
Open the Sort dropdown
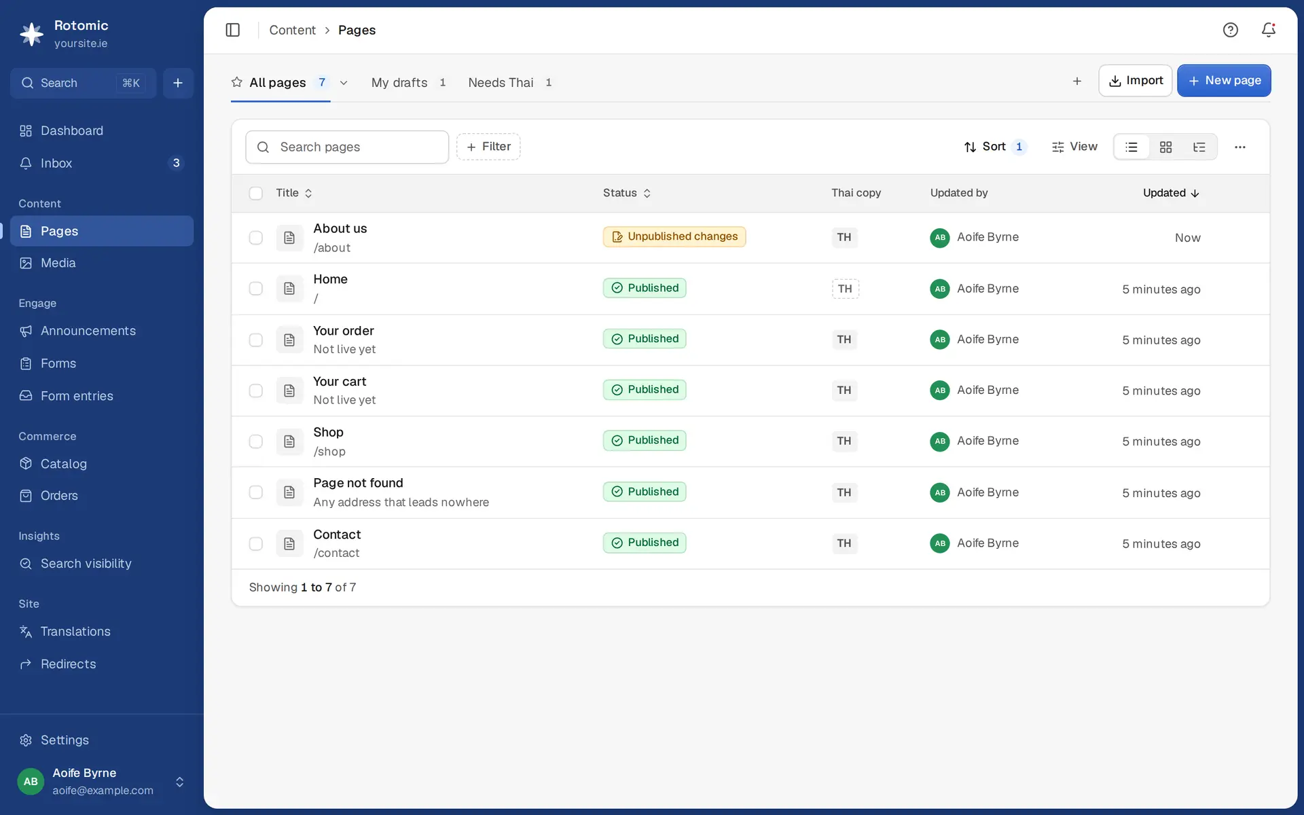[x=994, y=147]
